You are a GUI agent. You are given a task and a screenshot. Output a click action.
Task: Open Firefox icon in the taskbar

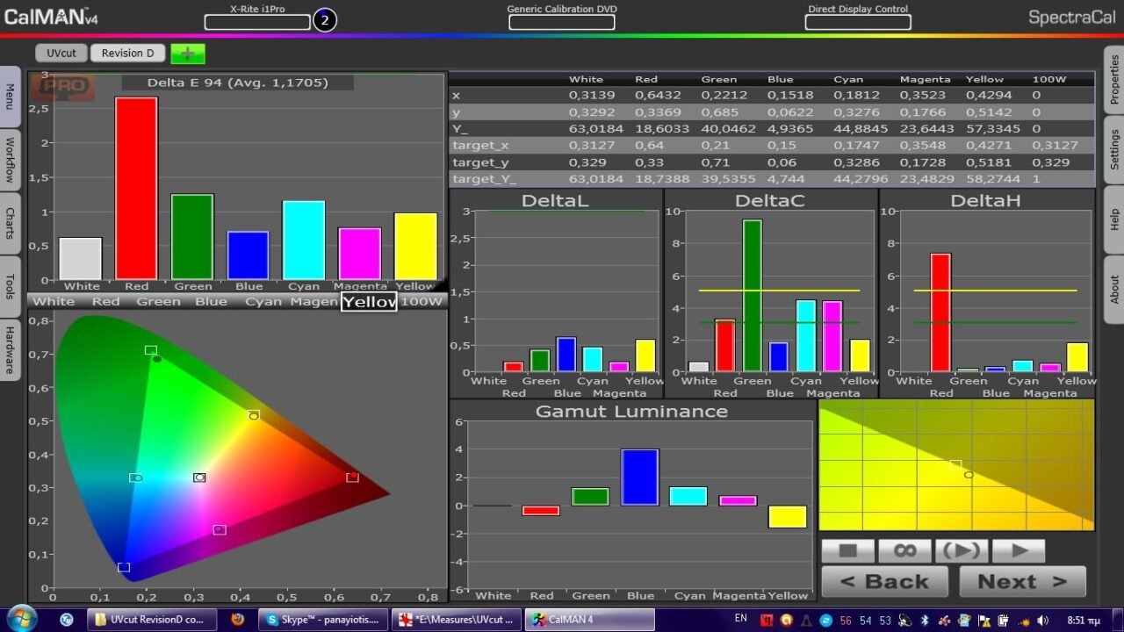[237, 619]
